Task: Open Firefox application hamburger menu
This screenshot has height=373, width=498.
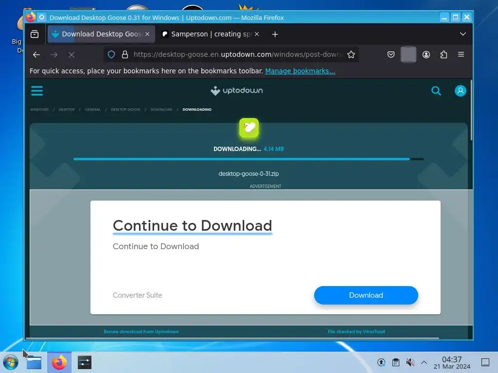Action: 461,54
